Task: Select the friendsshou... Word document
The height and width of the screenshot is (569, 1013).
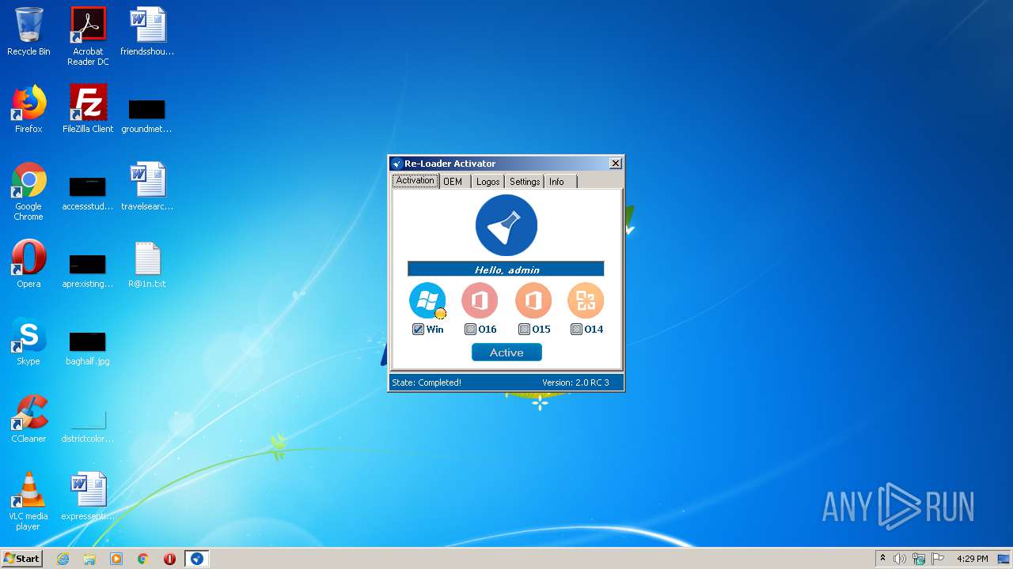Action: click(147, 32)
